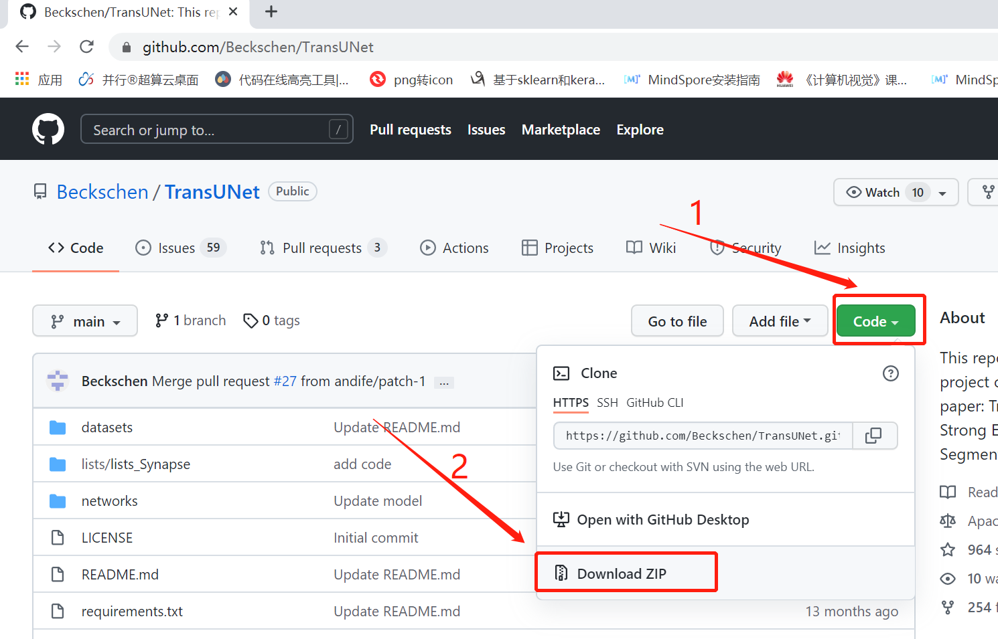Click the Apache license scale icon

click(948, 521)
